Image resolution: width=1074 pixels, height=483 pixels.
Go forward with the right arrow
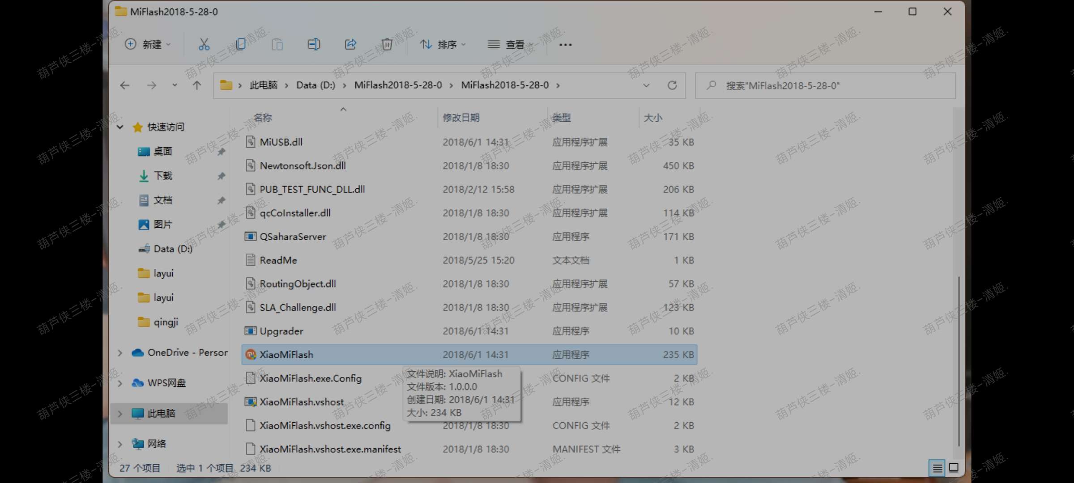click(x=152, y=85)
